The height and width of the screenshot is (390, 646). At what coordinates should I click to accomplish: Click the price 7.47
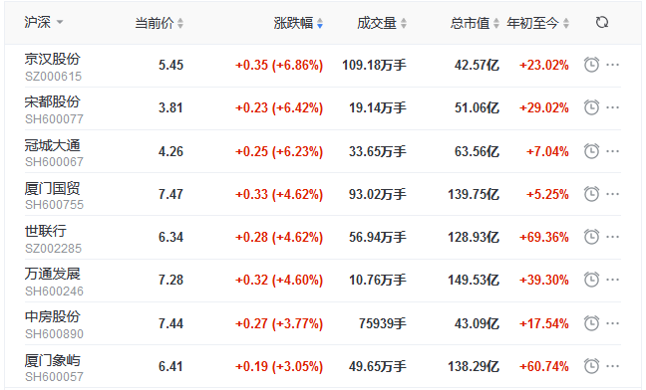coord(171,194)
